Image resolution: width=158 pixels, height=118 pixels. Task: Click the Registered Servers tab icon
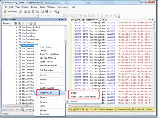[3, 110]
